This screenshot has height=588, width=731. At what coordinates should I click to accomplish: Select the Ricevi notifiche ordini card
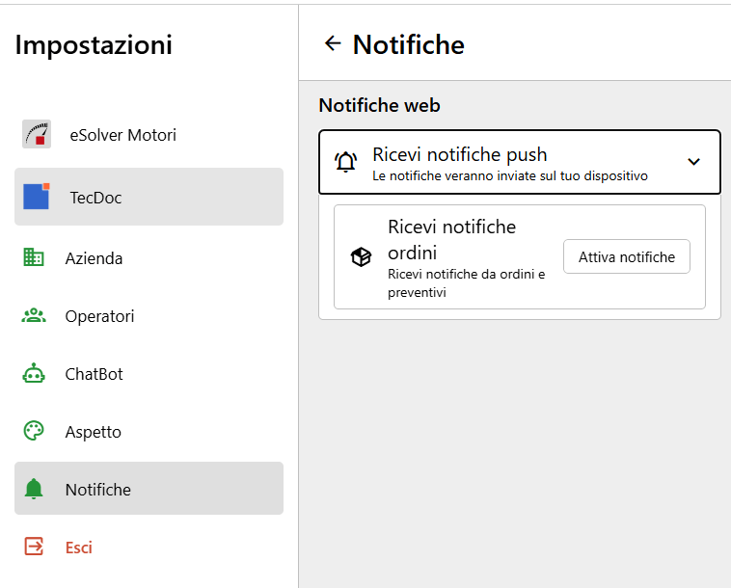coord(520,256)
